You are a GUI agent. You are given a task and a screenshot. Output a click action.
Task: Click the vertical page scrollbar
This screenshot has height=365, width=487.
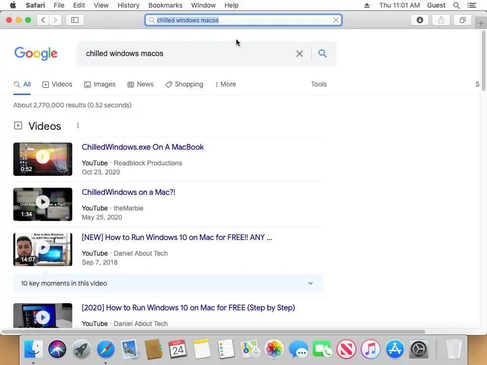(483, 60)
